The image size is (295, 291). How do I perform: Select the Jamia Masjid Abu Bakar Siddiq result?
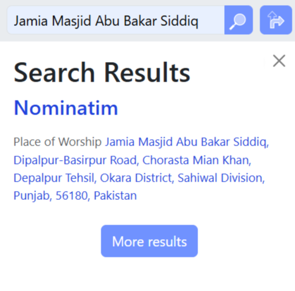tap(187, 142)
